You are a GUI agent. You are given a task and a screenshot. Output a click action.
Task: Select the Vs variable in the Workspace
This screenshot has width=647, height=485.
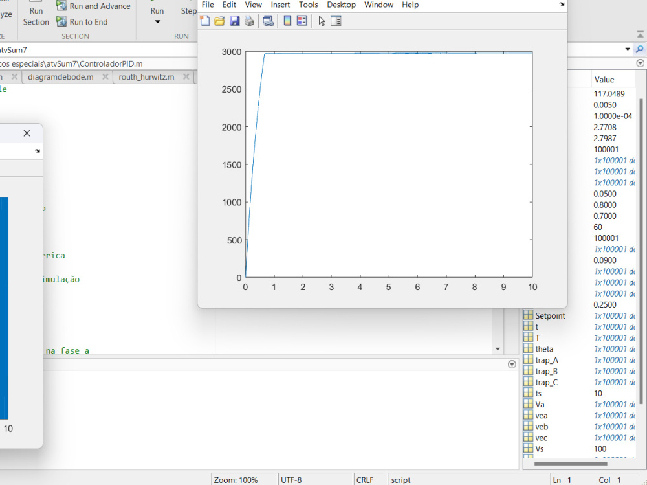[541, 449]
